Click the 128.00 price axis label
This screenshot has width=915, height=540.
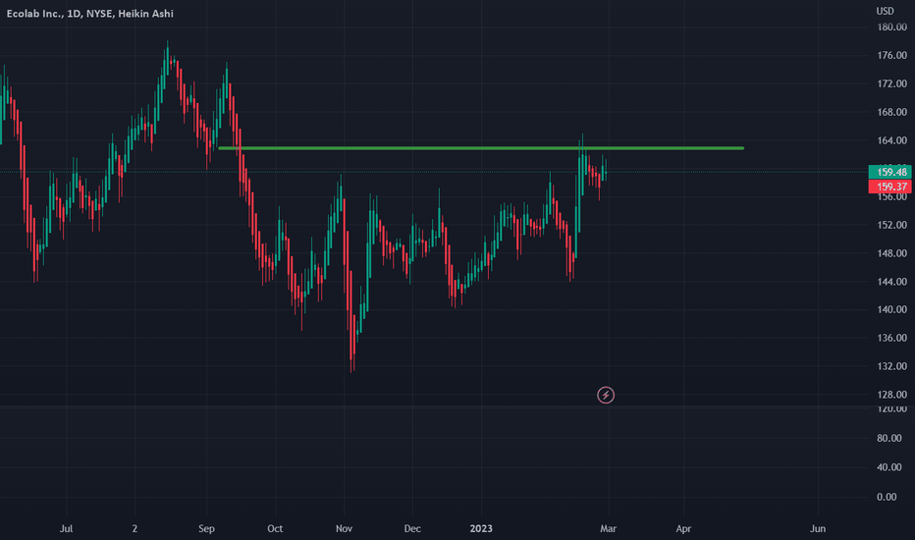[892, 395]
